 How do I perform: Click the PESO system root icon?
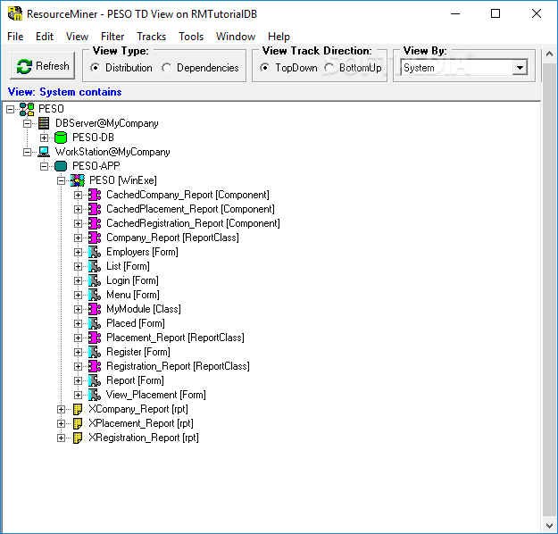coord(27,109)
